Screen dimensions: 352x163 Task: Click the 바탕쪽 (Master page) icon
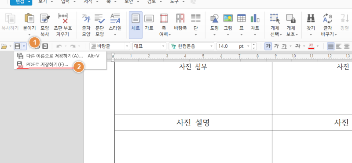tap(180, 18)
